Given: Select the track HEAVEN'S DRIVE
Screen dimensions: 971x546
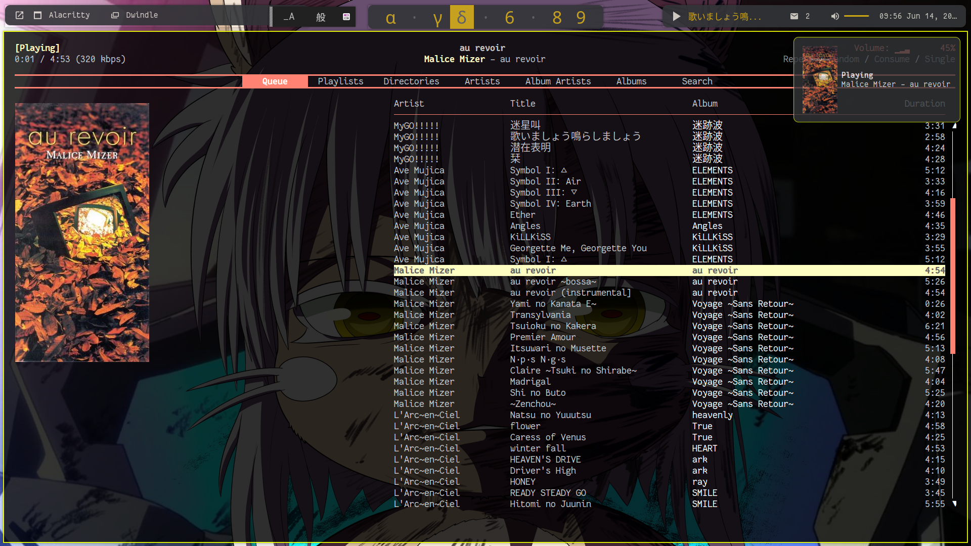Looking at the screenshot, I should (669, 460).
